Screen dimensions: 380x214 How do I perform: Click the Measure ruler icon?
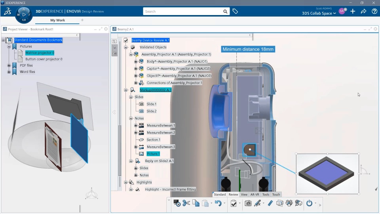[x=270, y=203]
